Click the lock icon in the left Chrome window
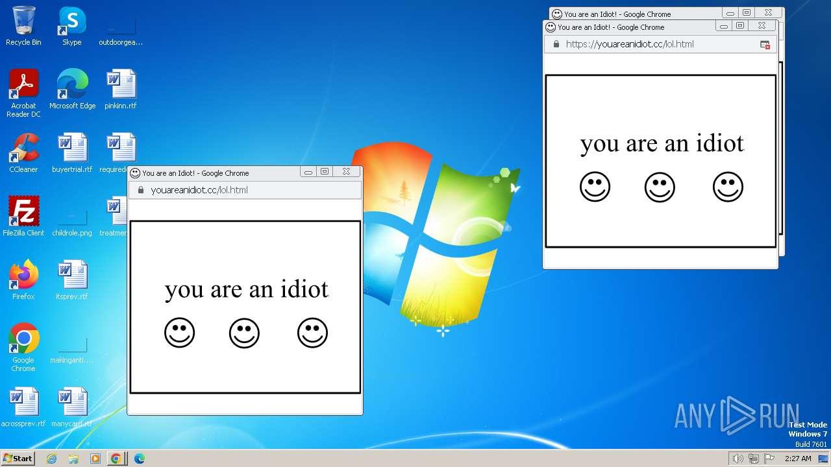 point(140,190)
